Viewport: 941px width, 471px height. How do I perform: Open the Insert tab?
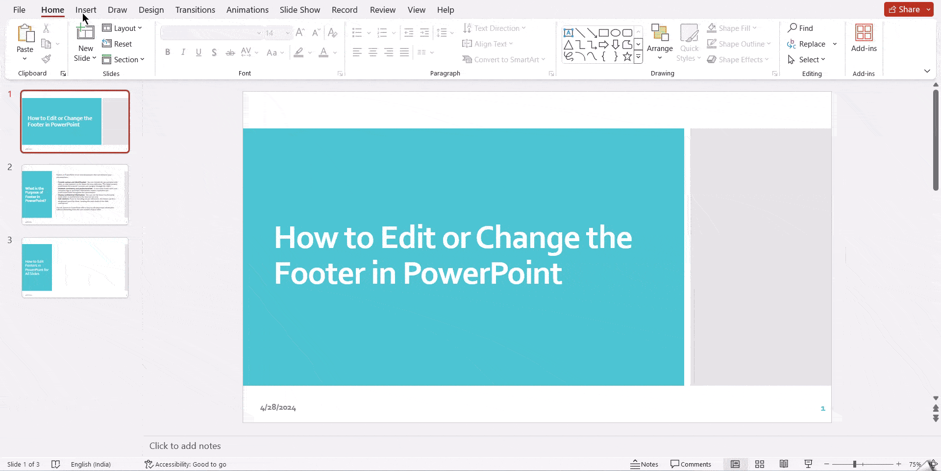(x=86, y=10)
